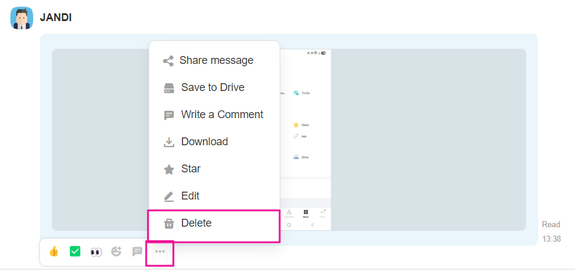
Task: Download the attached file
Action: [204, 142]
